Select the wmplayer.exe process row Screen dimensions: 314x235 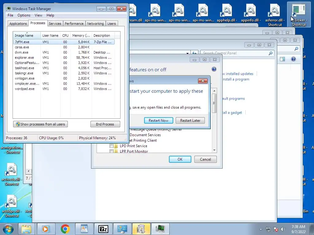point(64,84)
